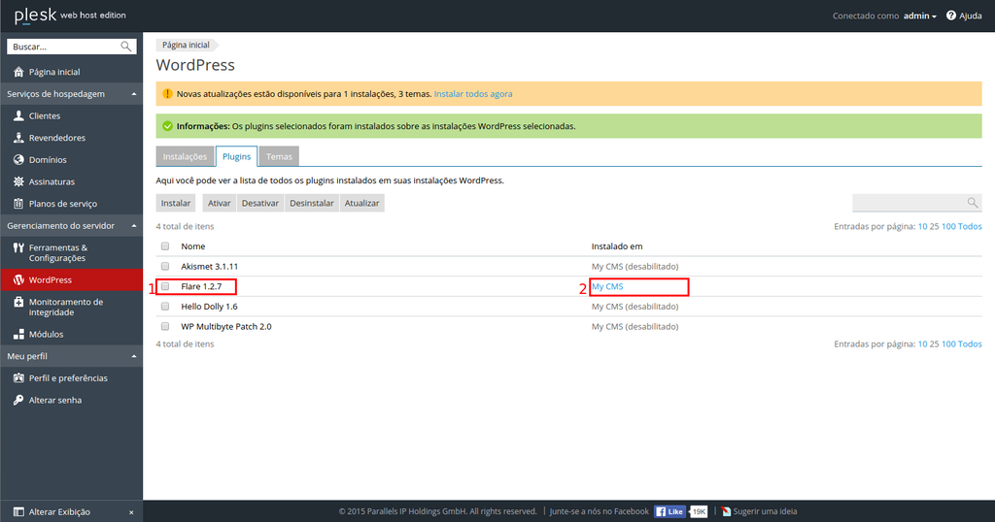Check the Akismet 3.1.11 checkbox
Image resolution: width=995 pixels, height=522 pixels.
pyautogui.click(x=165, y=266)
